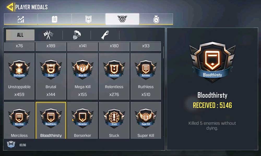Select the medals winged hexagon tab
This screenshot has width=261, height=156.
(122, 19)
